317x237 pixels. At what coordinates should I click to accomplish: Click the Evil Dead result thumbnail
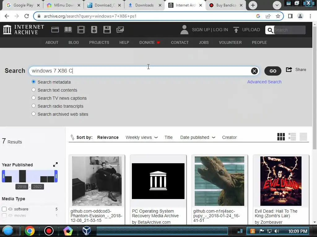click(281, 181)
